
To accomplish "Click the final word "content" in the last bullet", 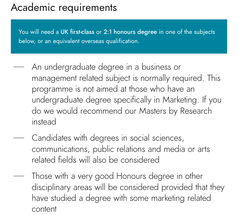I will tap(44, 209).
